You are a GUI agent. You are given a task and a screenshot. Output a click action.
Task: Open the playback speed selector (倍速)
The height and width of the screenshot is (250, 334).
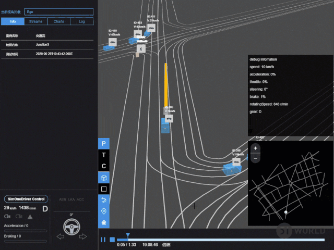click(x=166, y=244)
